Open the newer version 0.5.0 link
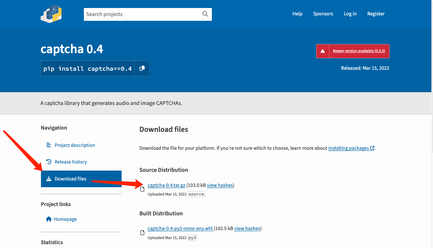Screen dimensions: 433x248 (359, 51)
